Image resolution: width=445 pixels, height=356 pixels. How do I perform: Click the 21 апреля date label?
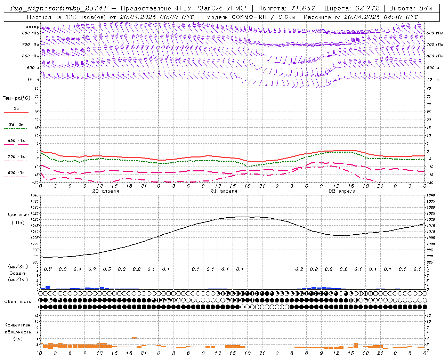(x=224, y=191)
